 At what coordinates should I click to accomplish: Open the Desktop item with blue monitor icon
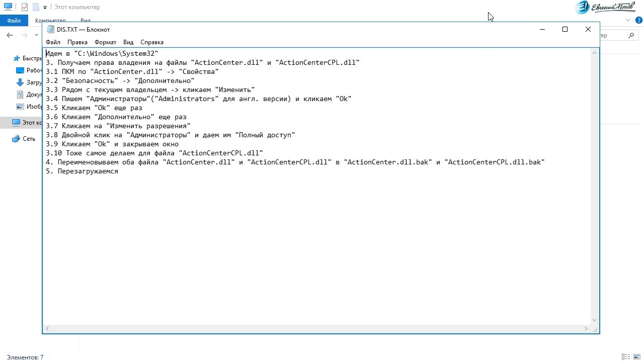(29, 70)
